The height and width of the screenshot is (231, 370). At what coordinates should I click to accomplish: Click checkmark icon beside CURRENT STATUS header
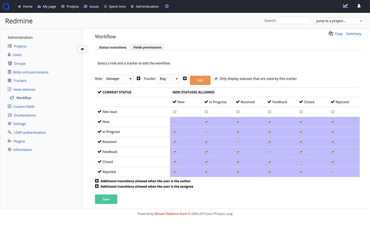pos(99,92)
